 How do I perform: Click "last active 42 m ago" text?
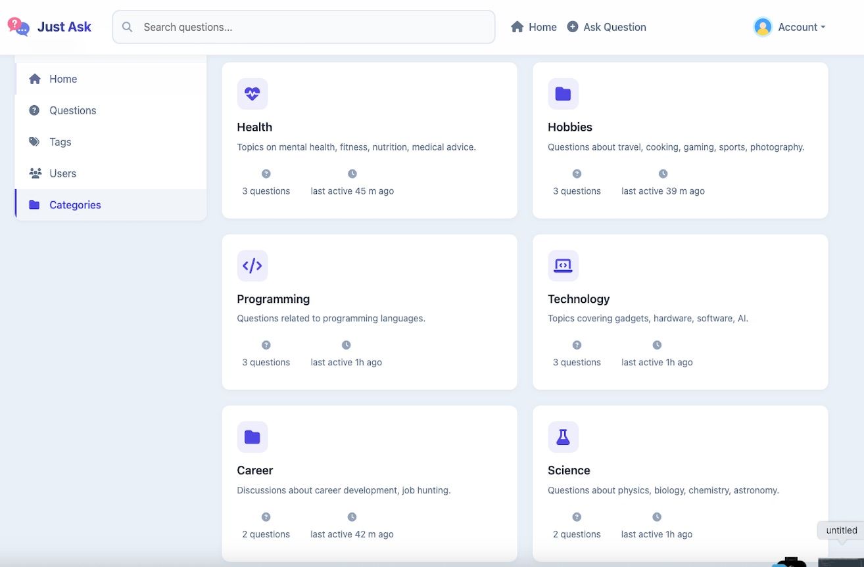pyautogui.click(x=352, y=534)
